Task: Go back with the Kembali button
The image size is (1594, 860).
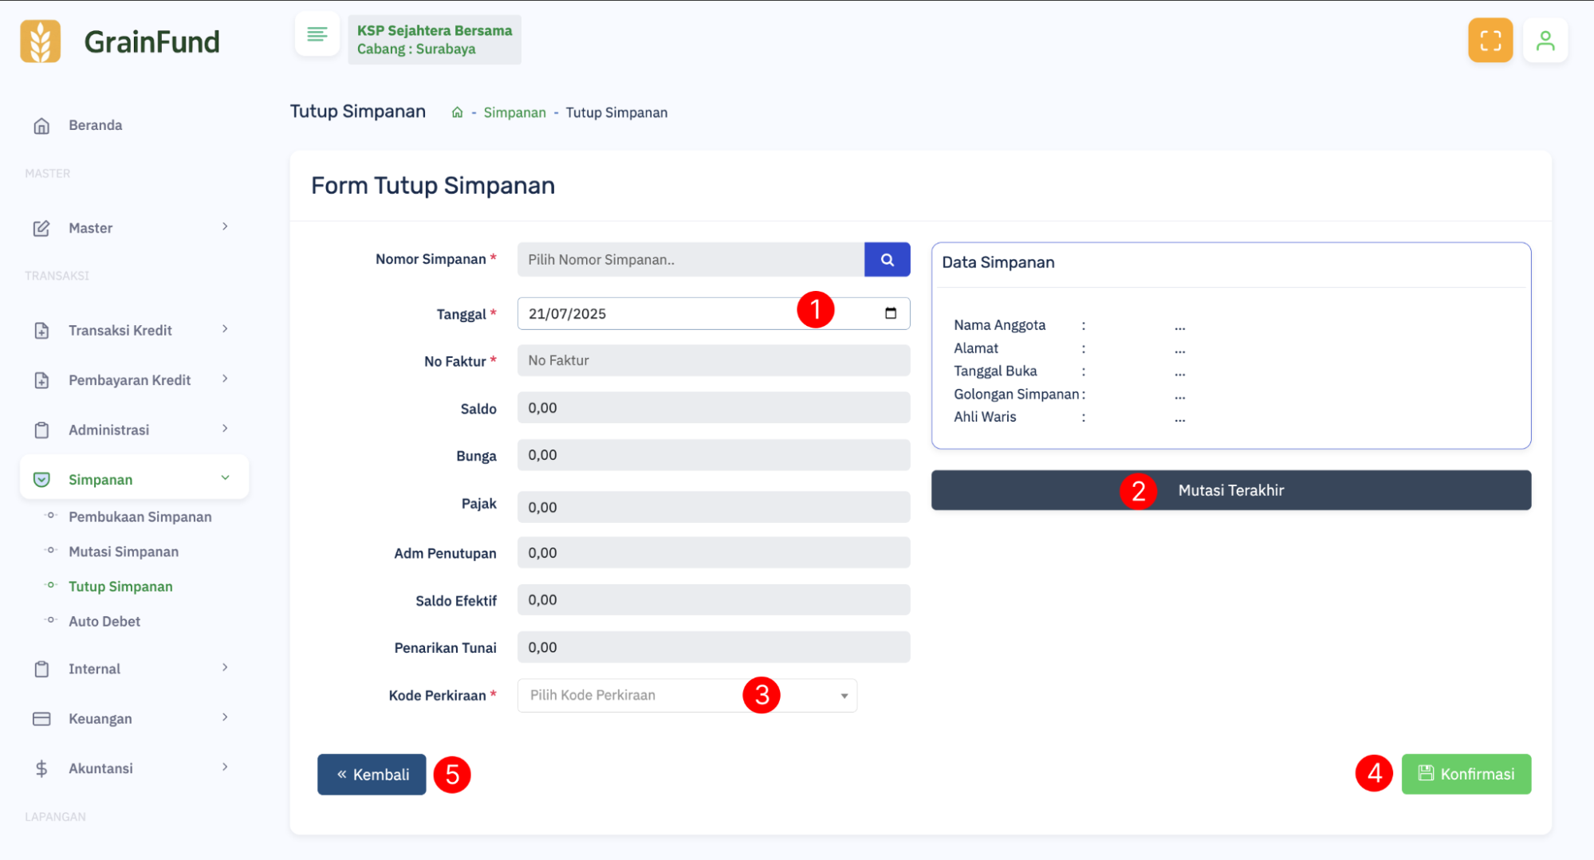Action: [372, 775]
